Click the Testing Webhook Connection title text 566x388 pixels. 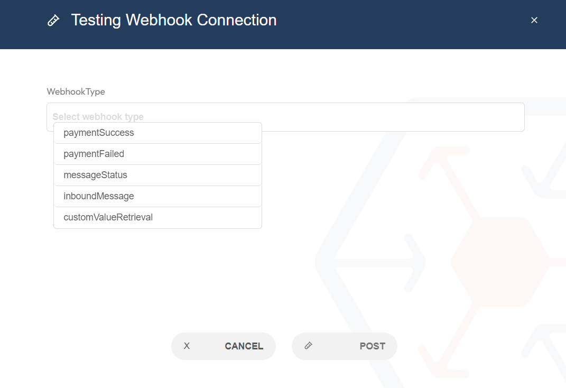[174, 20]
